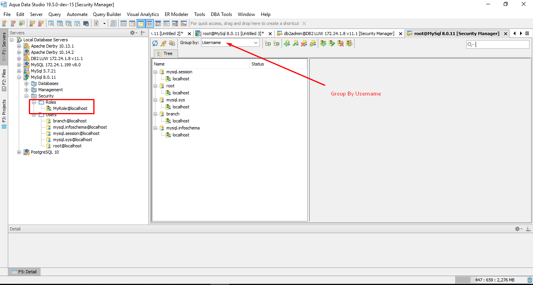The image size is (533, 285).
Task: Collapse the MySql 8.0.11 server node
Action: 19,77
